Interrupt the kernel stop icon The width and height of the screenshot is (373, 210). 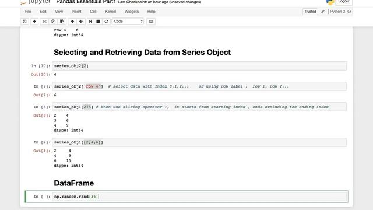[98, 22]
